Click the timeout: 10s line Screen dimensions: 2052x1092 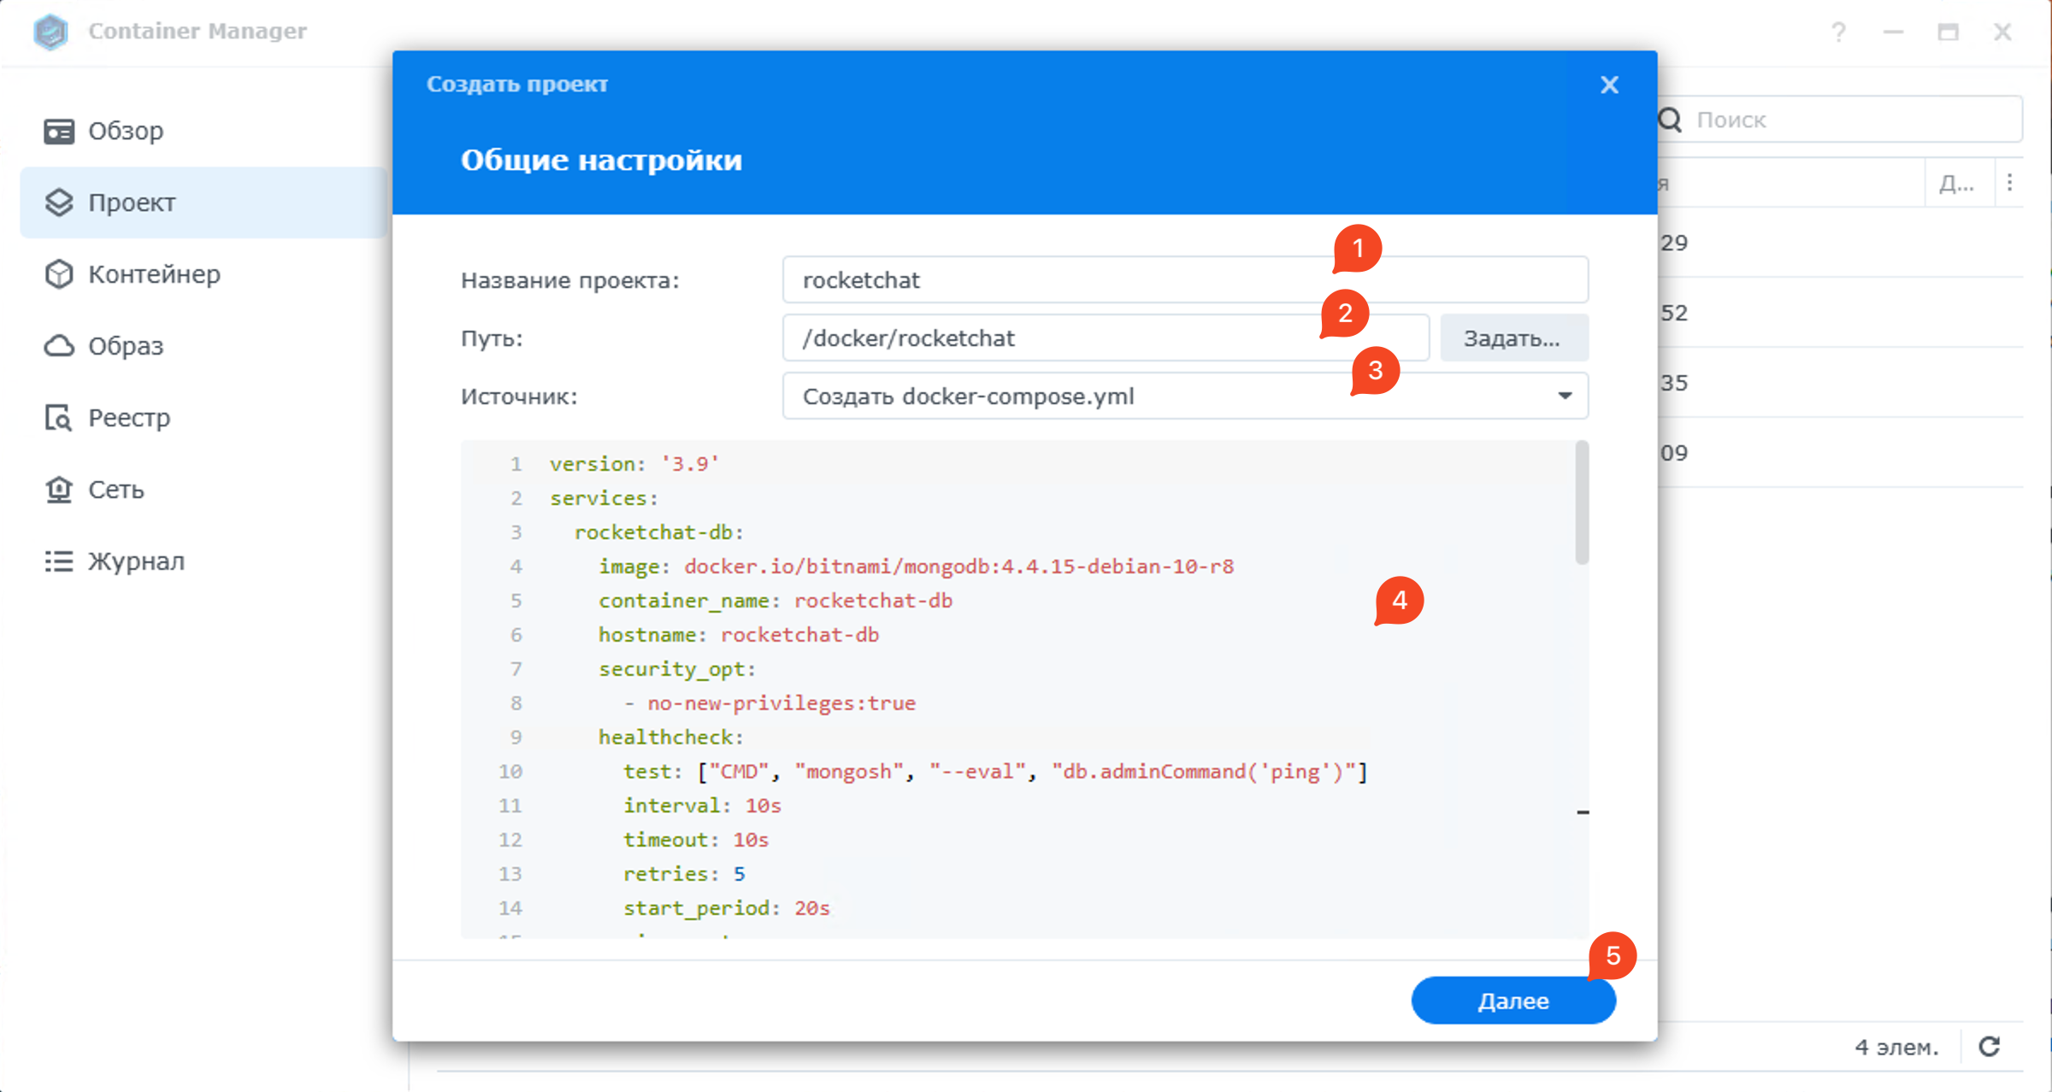pyautogui.click(x=695, y=840)
